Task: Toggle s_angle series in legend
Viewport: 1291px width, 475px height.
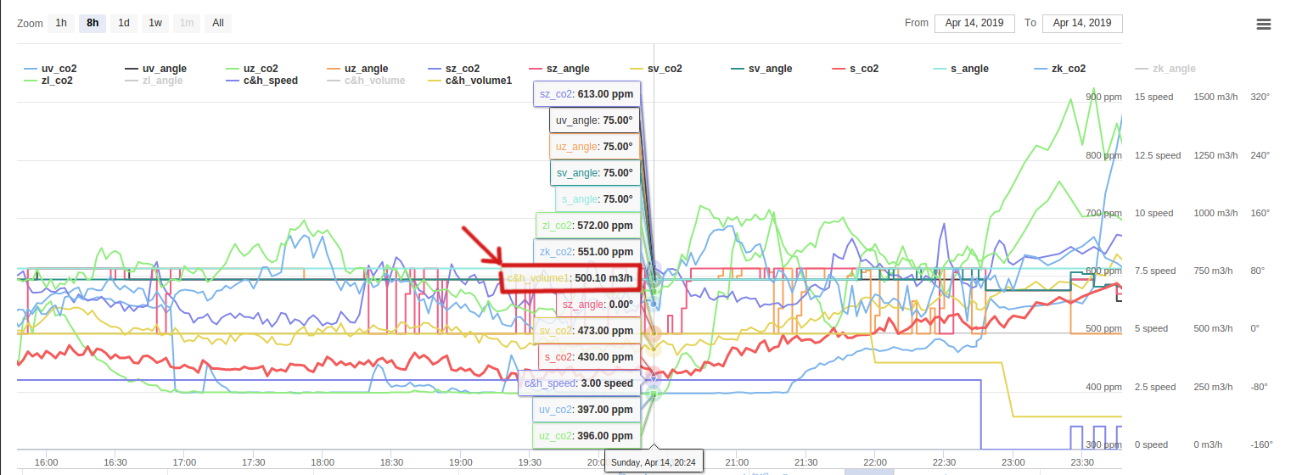Action: pos(961,69)
